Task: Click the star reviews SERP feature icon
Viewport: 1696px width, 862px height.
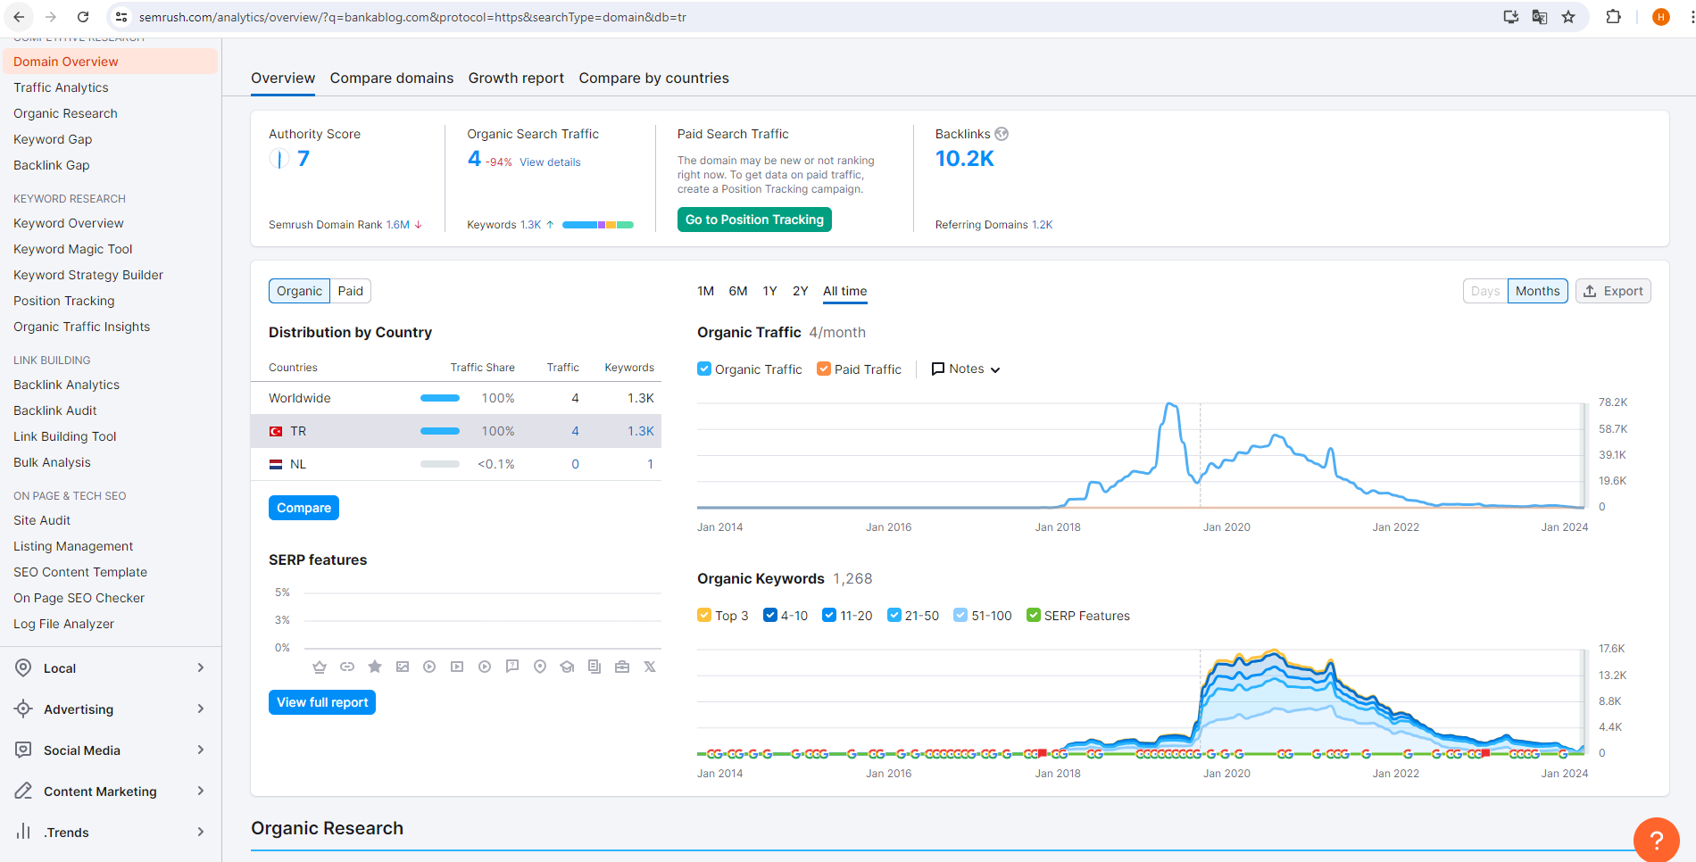Action: [375, 667]
